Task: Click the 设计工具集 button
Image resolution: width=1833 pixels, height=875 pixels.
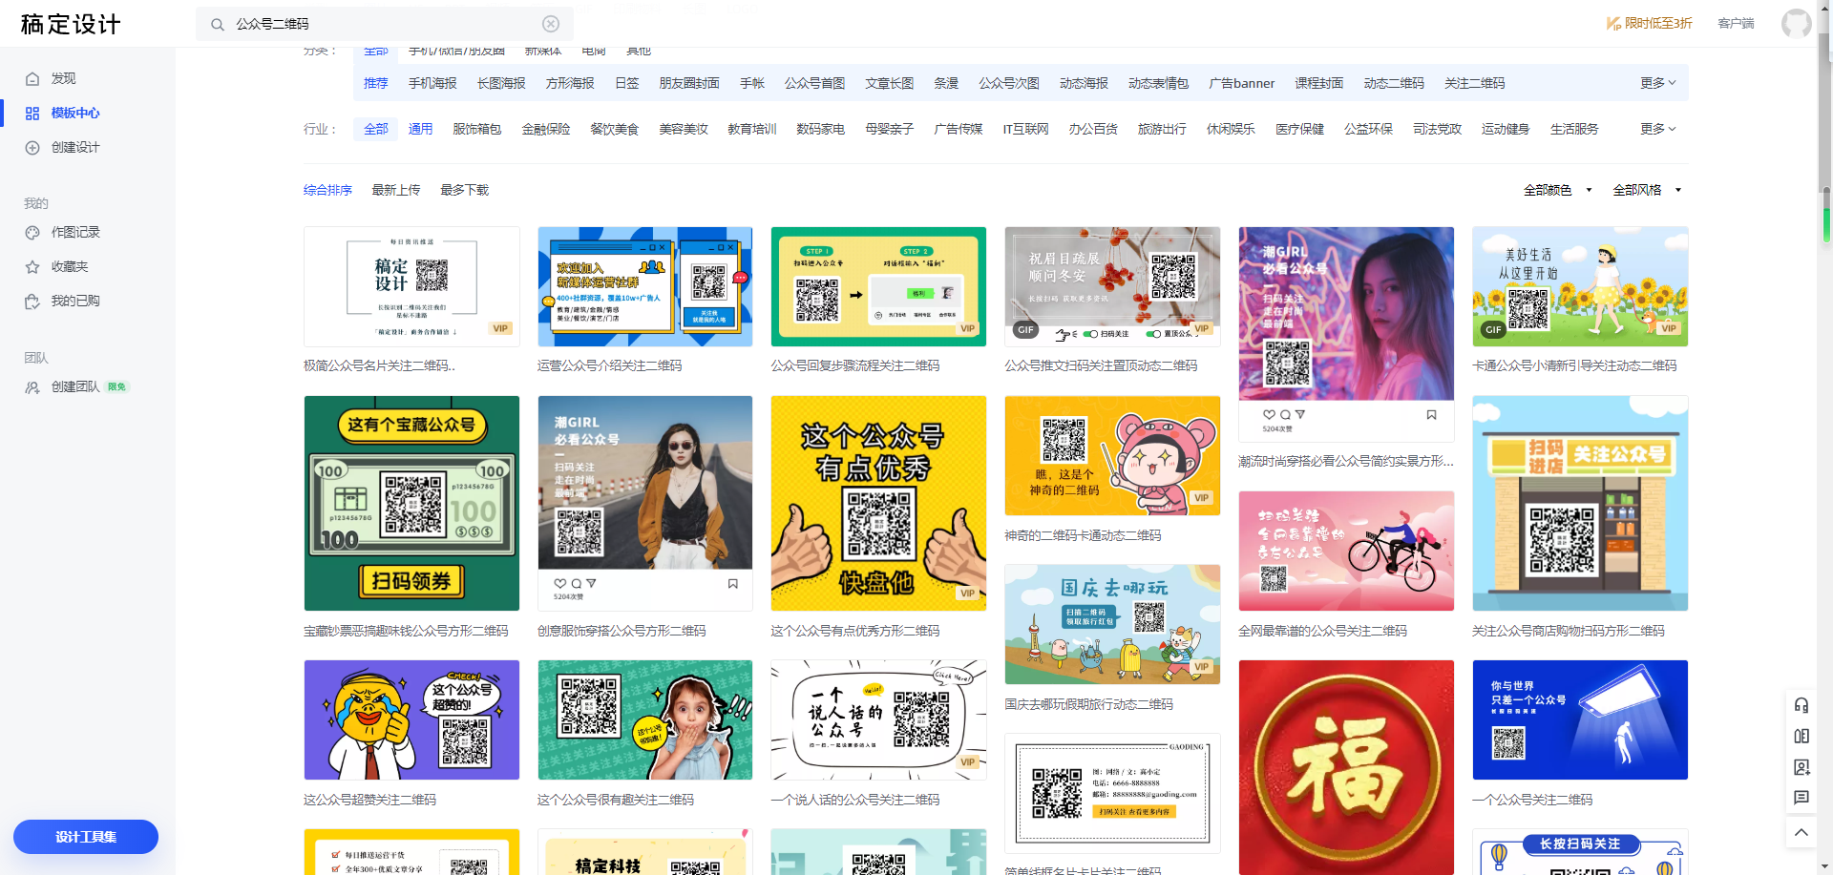Action: point(86,837)
